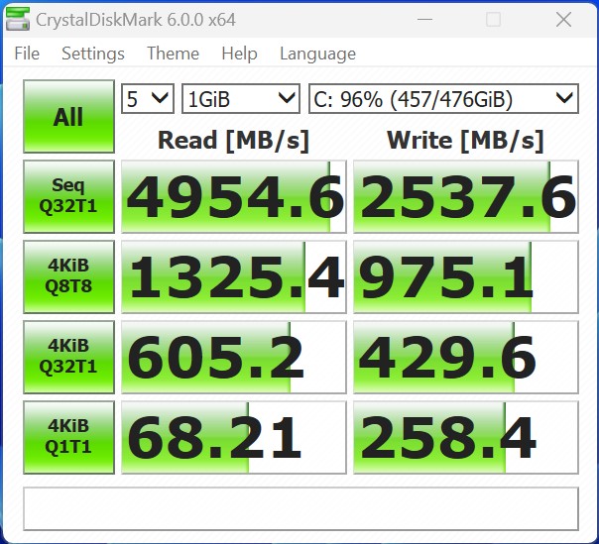Start the 4KiB Q1T1 benchmark

68,437
